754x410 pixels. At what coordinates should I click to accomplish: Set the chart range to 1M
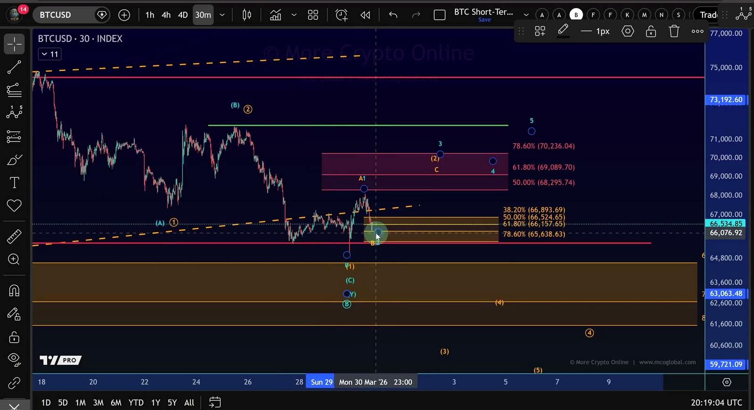tap(81, 402)
